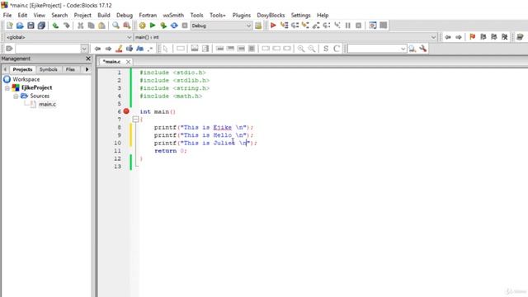Build the project with the gear icon
This screenshot has width=528, height=297.
pyautogui.click(x=143, y=26)
